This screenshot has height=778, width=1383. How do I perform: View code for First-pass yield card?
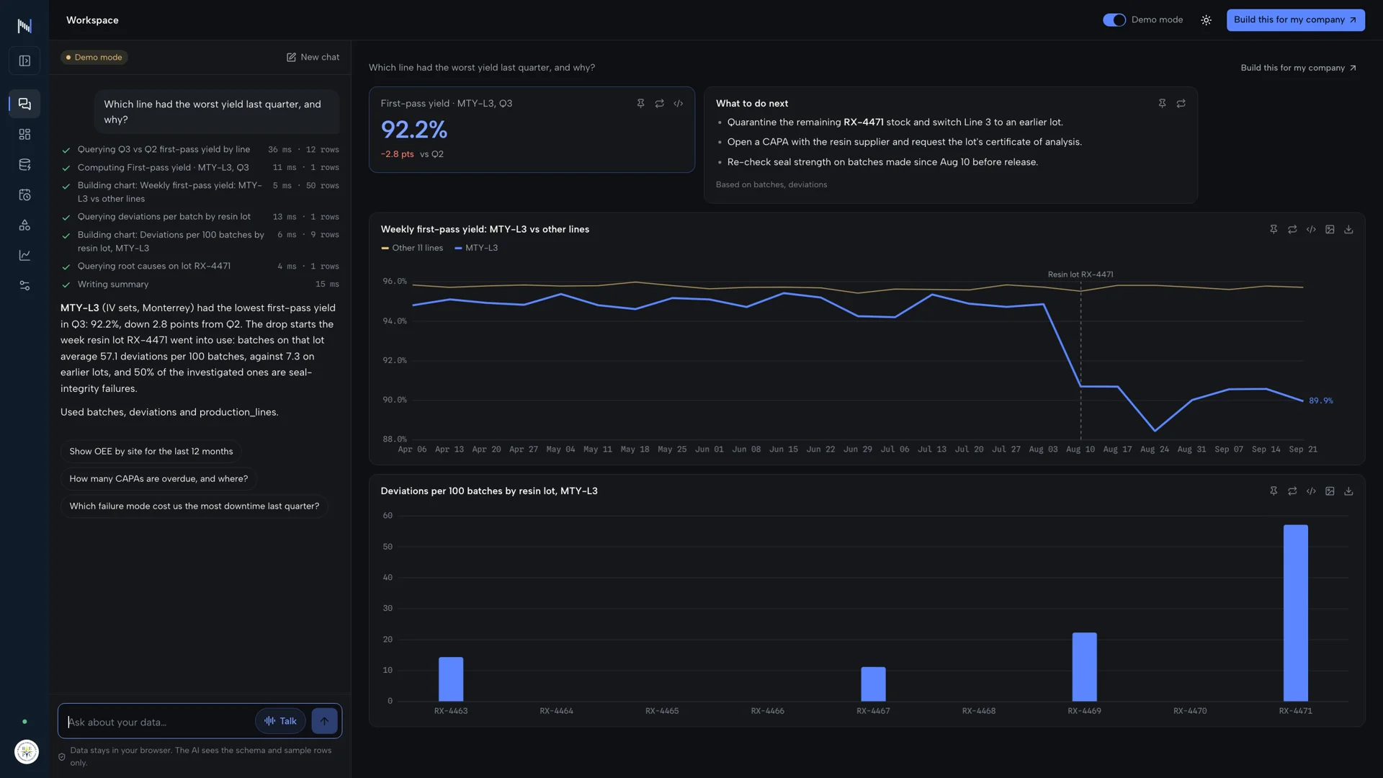pos(678,104)
